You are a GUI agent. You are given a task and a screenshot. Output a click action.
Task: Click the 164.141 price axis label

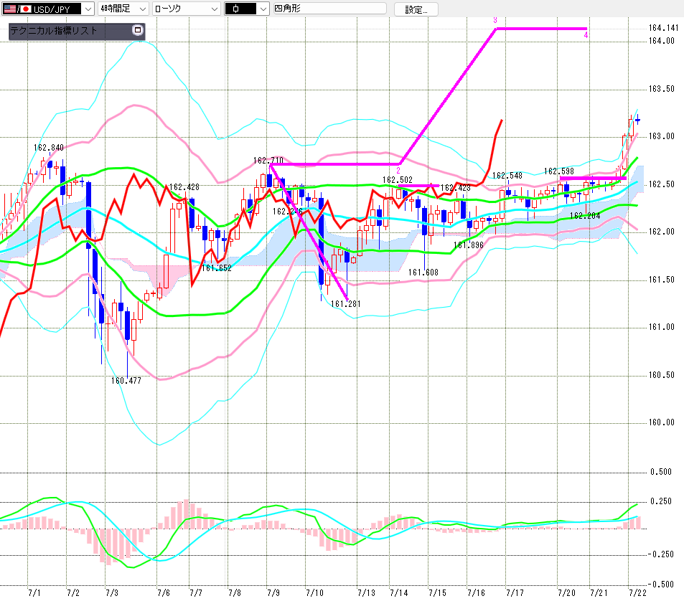663,28
